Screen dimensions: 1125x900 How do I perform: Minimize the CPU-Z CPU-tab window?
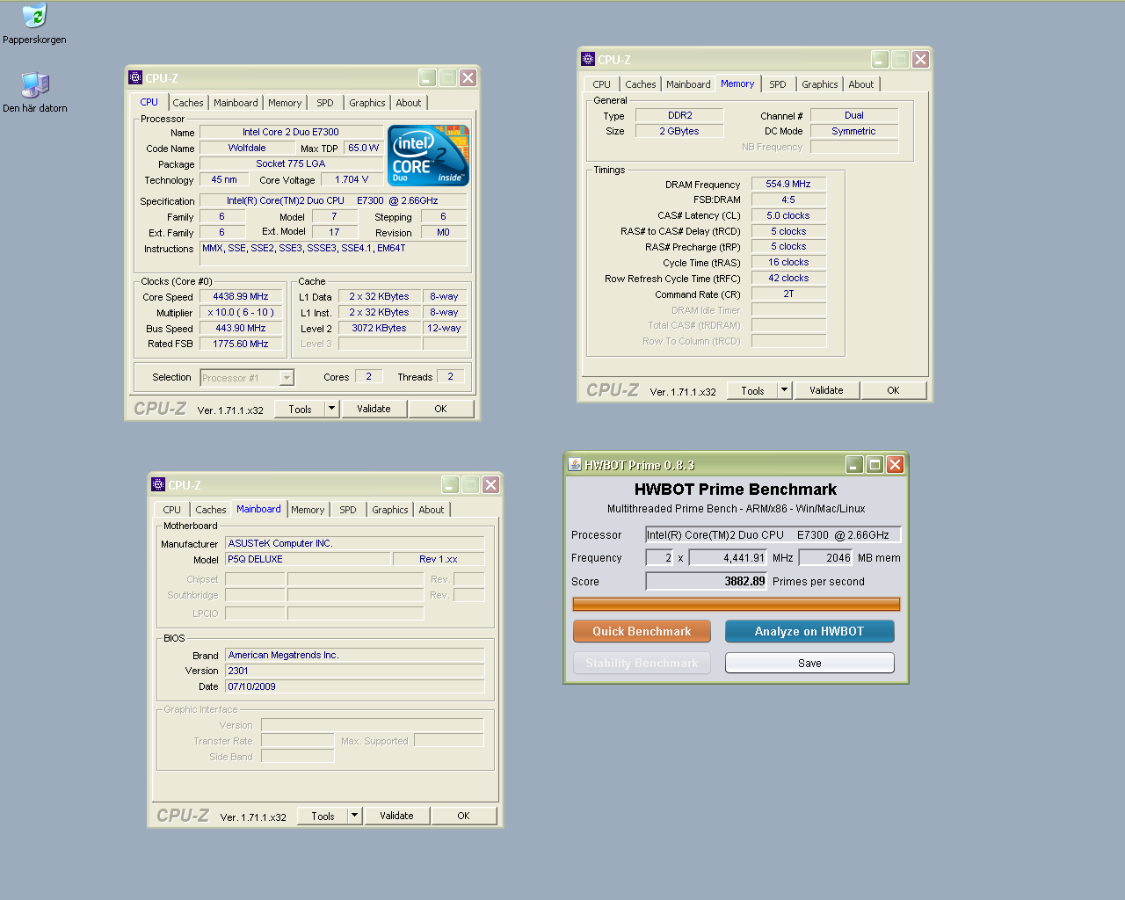427,77
